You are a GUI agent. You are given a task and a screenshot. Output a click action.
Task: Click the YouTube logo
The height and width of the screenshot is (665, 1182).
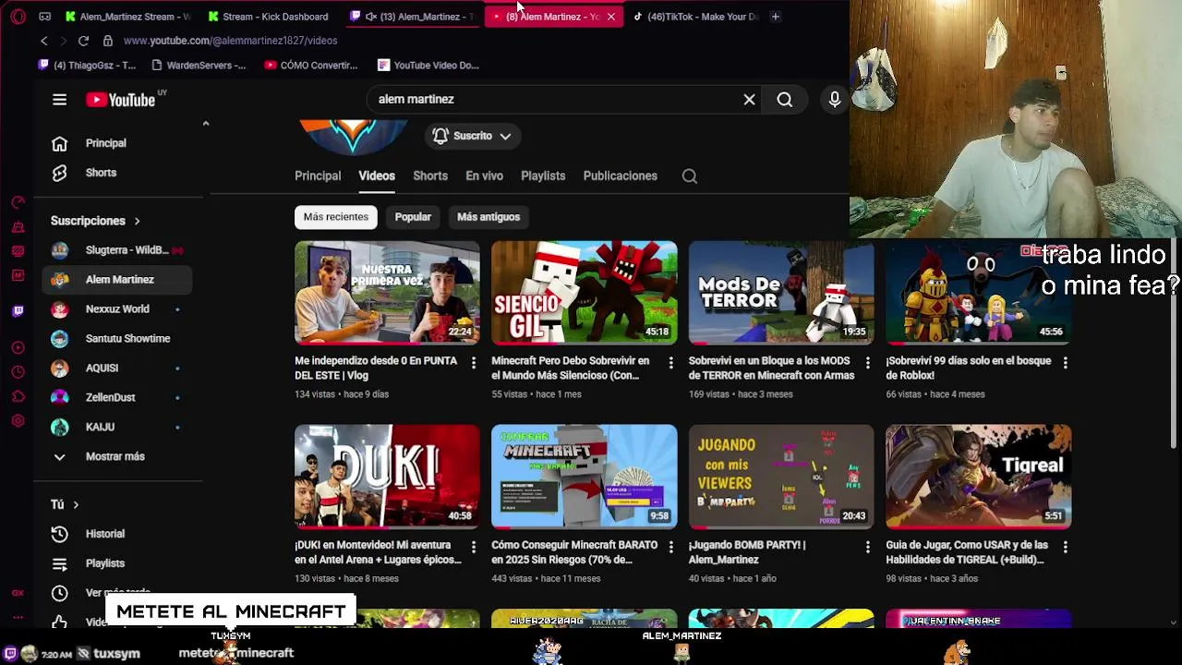(121, 100)
